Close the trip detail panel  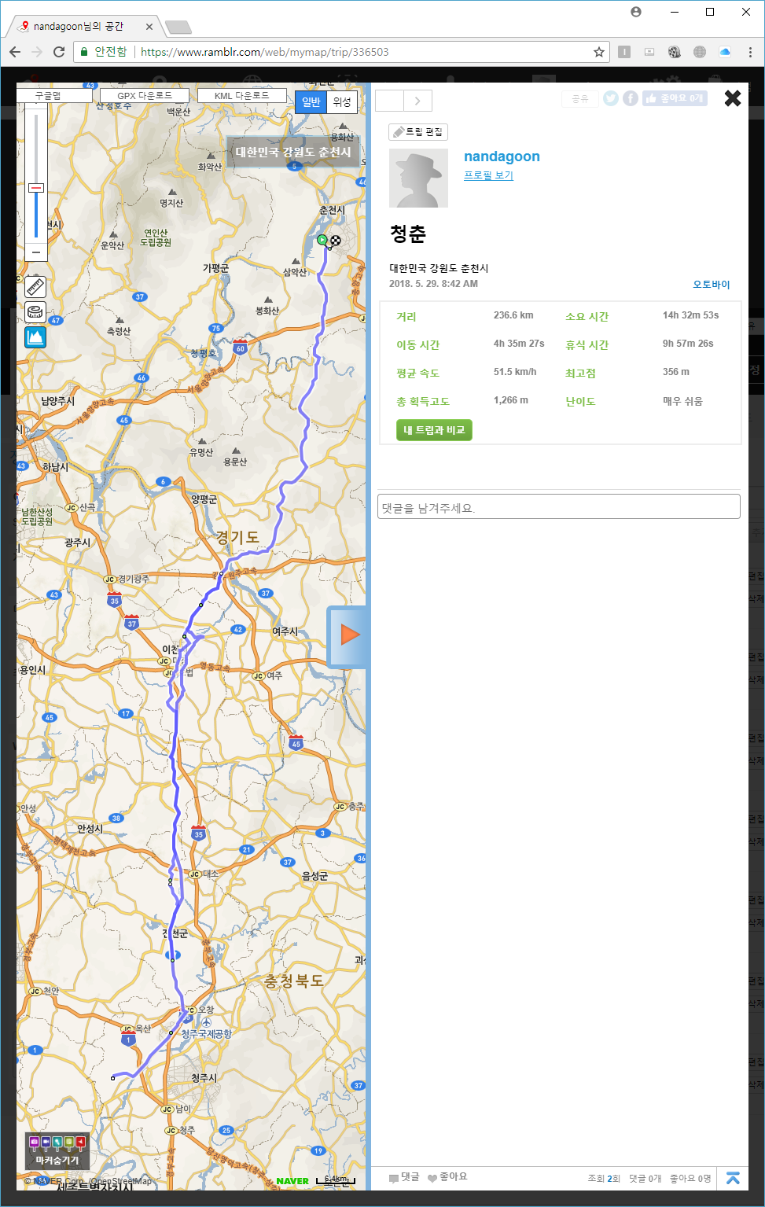click(732, 98)
